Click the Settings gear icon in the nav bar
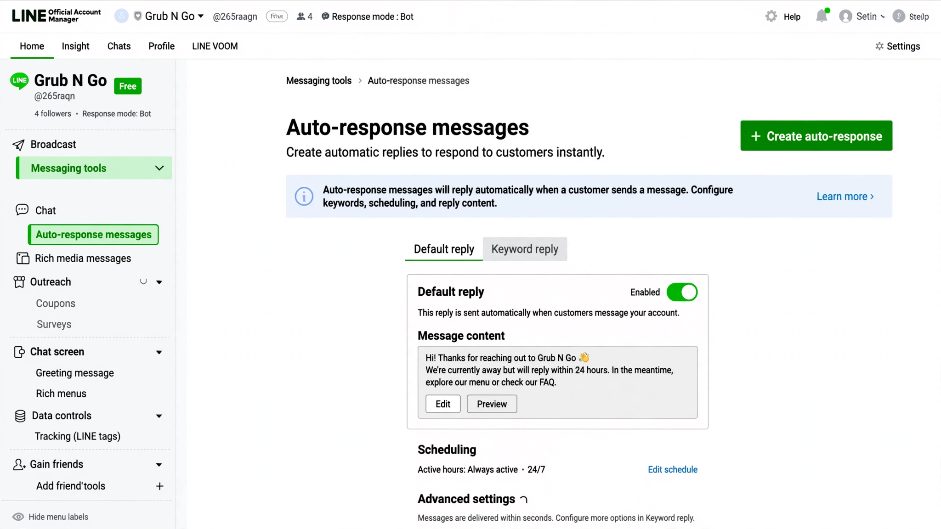This screenshot has height=529, width=941. [879, 46]
